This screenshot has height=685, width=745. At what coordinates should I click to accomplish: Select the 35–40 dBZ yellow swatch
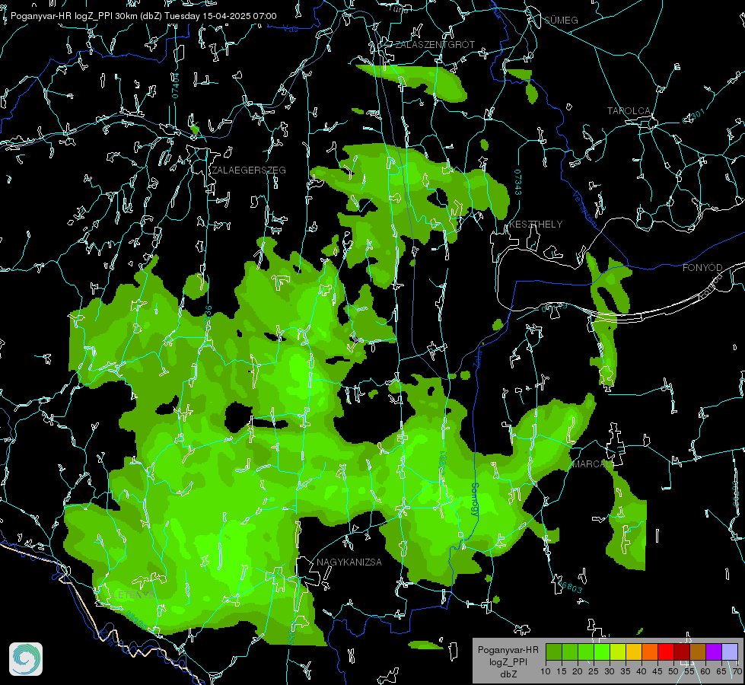(x=634, y=652)
